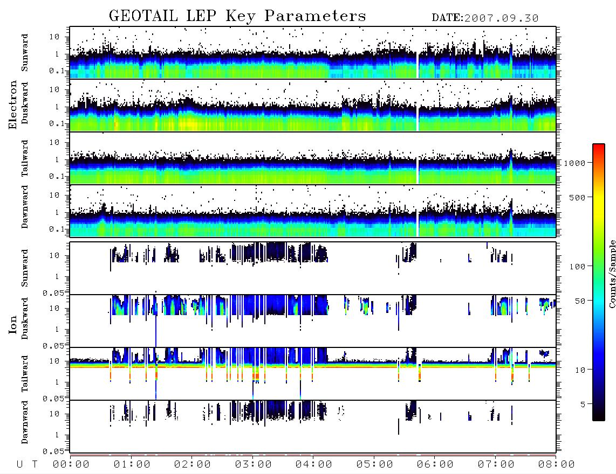Click the "Counts/Sample" color bar label
The height and width of the screenshot is (474, 616).
pyautogui.click(x=612, y=274)
